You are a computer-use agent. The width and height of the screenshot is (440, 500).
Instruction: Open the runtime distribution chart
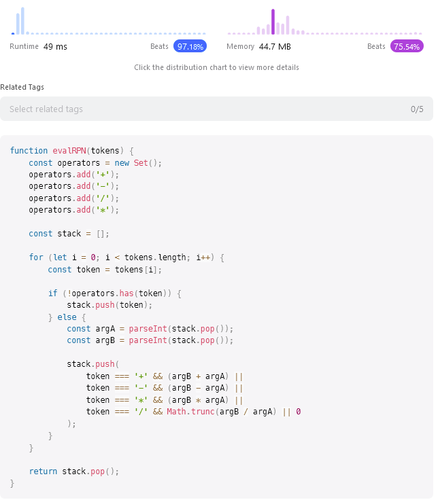pyautogui.click(x=109, y=21)
